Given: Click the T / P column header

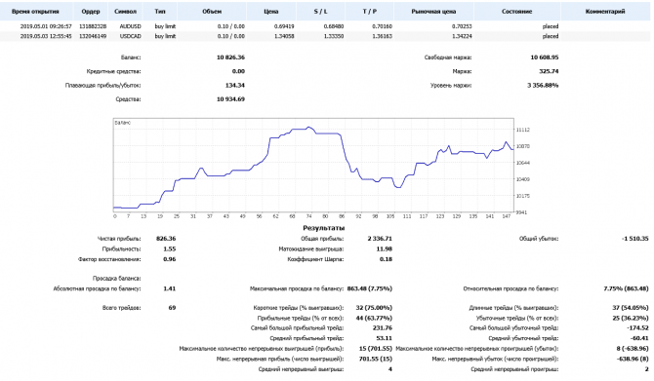Looking at the screenshot, I should [370, 12].
